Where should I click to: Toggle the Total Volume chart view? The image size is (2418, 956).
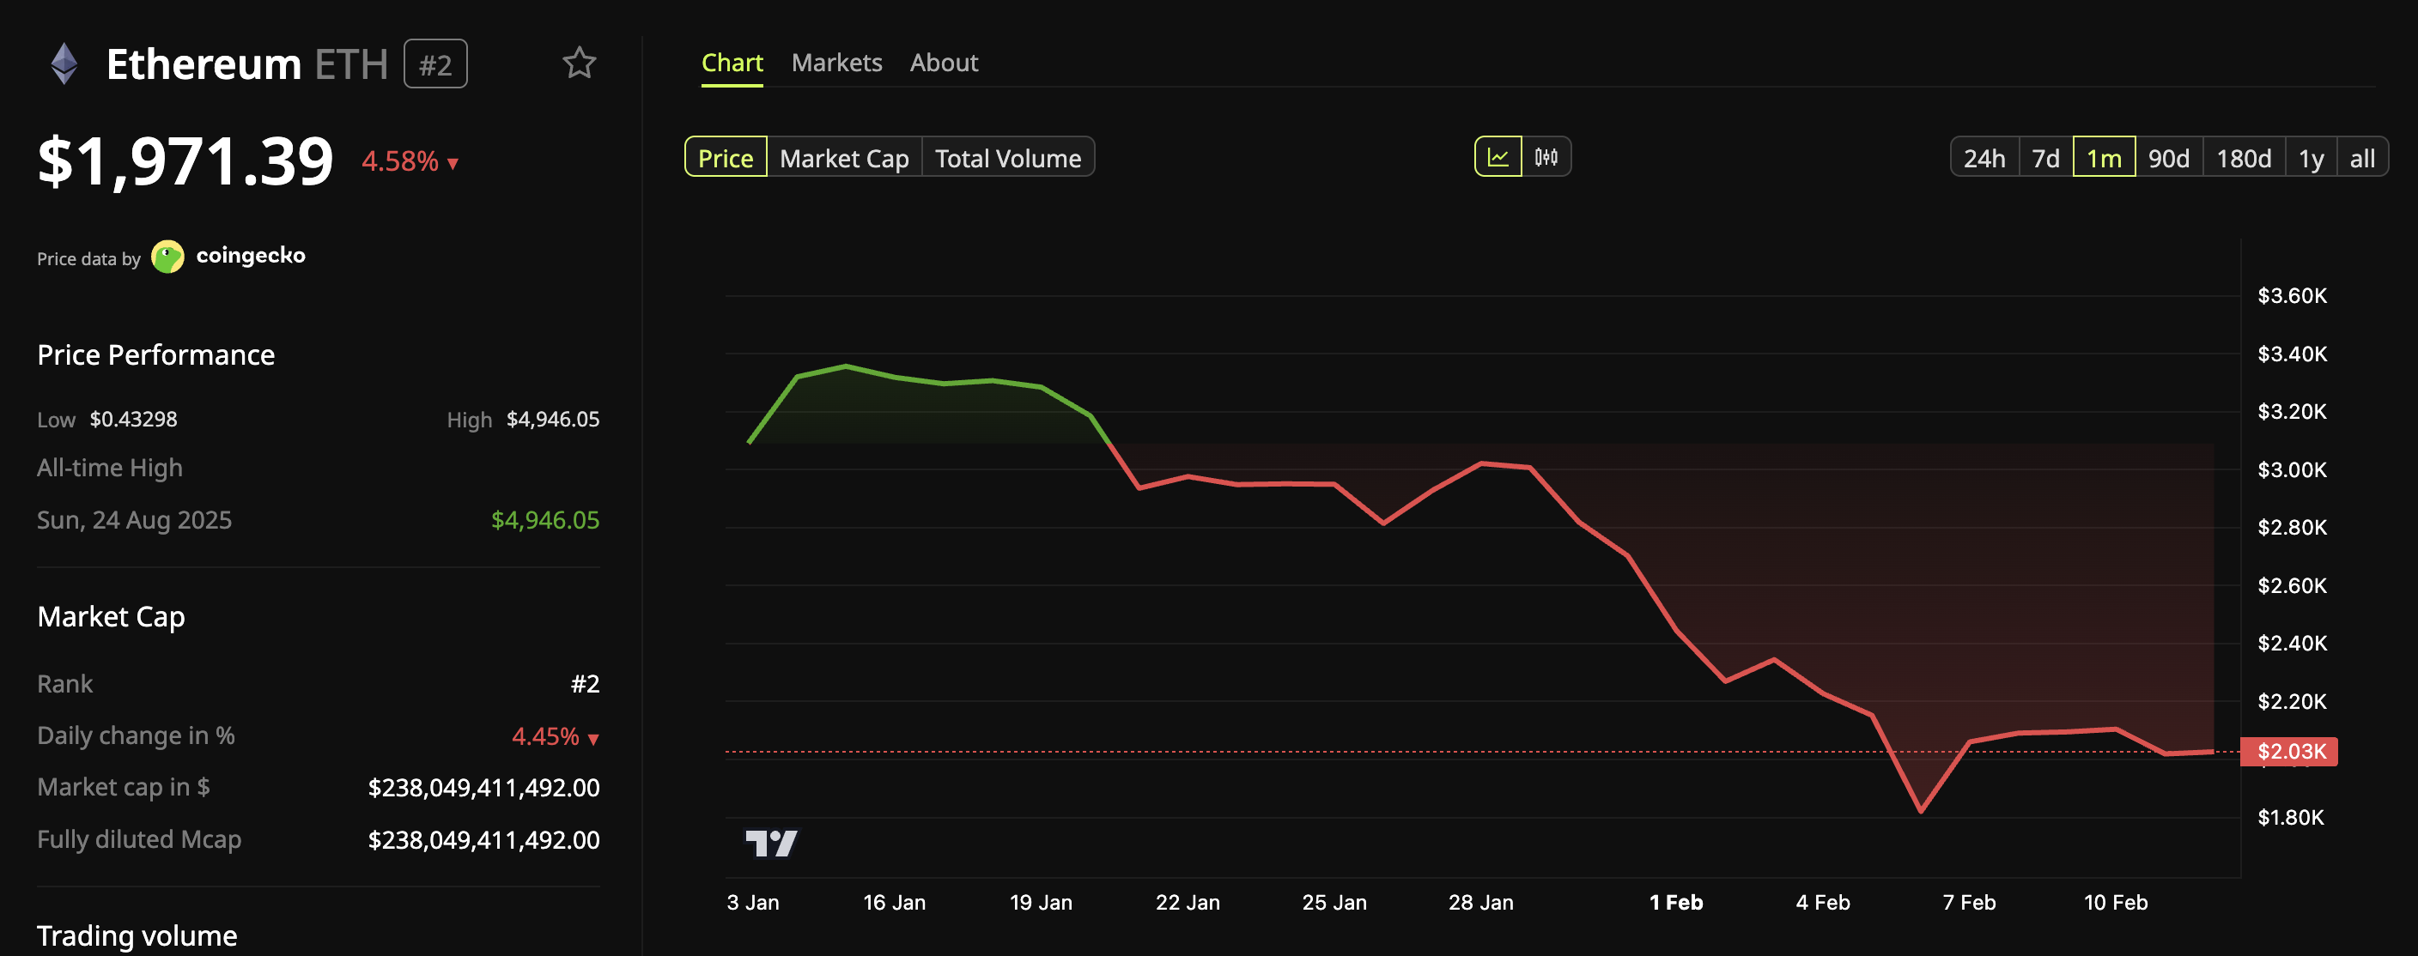pos(1008,157)
